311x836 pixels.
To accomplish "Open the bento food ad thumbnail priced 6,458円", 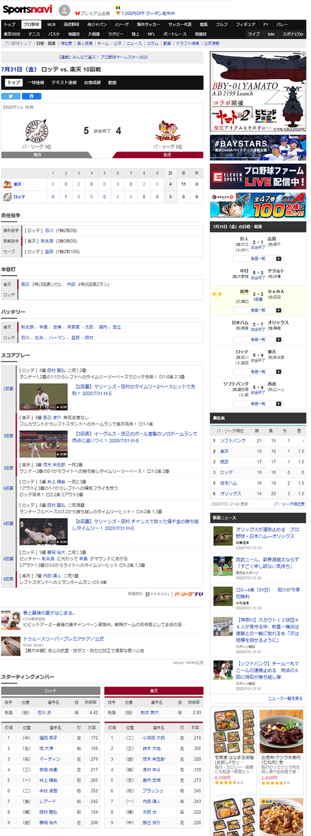I will click(x=234, y=730).
